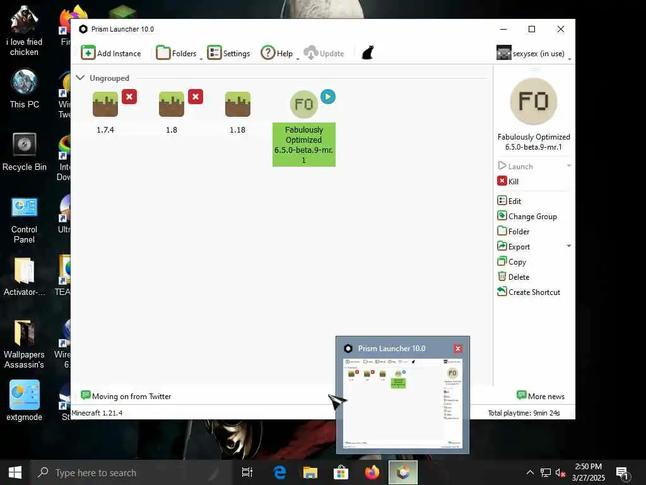This screenshot has height=485, width=646.
Task: Click the 1.7.4 instance label
Action: tap(105, 129)
